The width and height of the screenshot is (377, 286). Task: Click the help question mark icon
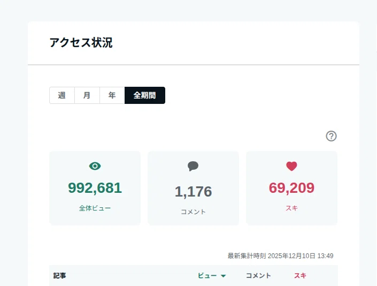coord(331,136)
